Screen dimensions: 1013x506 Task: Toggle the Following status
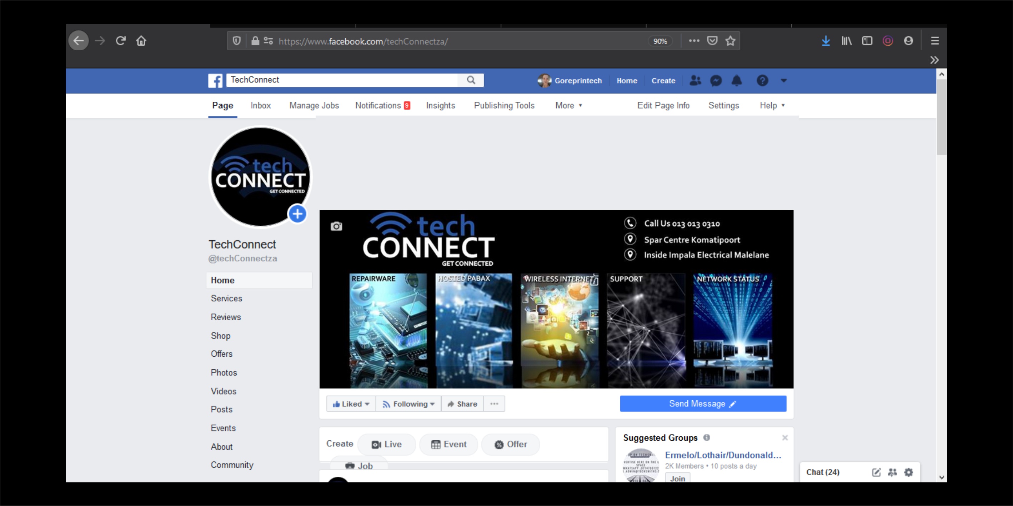tap(408, 404)
